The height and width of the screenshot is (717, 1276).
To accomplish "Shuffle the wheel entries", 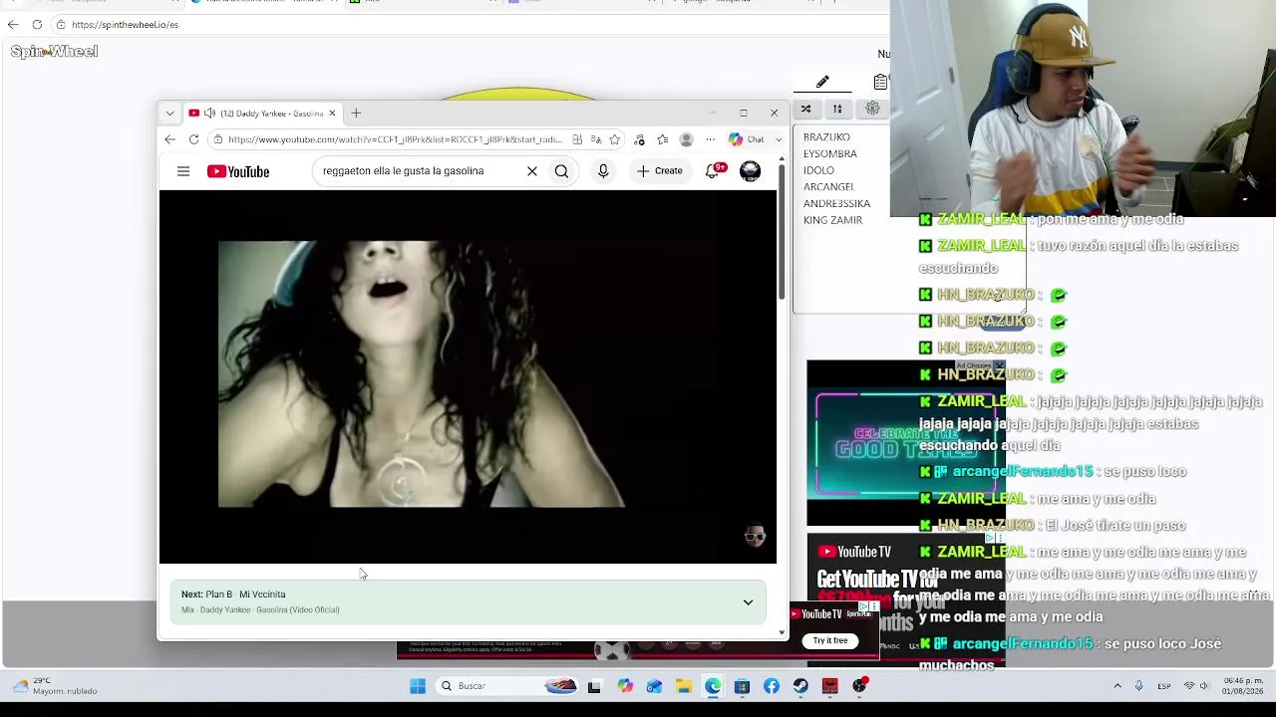I will coord(805,109).
